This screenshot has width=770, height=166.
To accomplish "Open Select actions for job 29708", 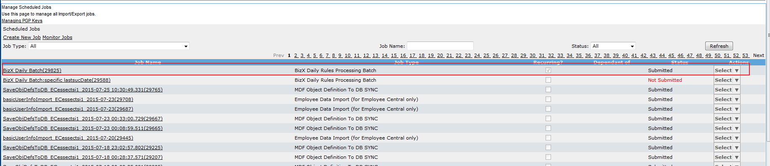I will [727, 99].
